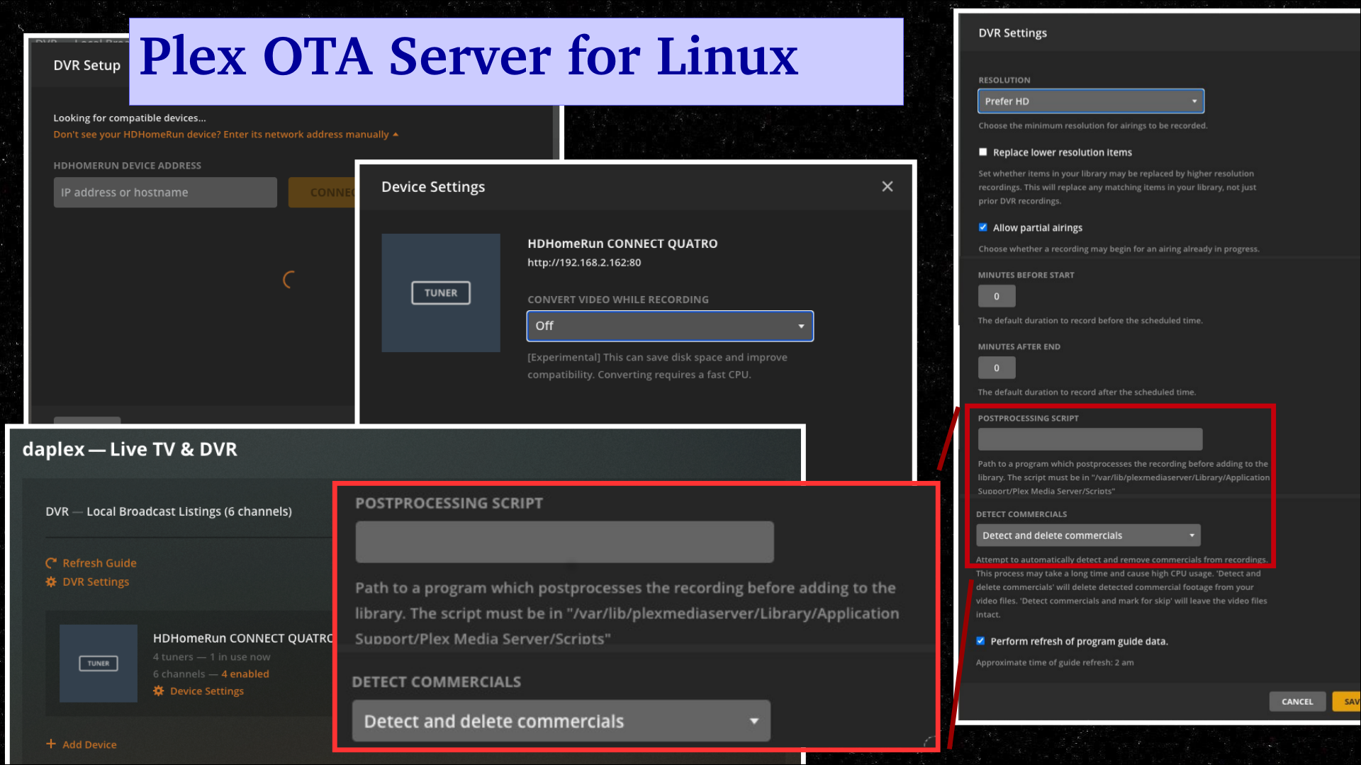Click the Cancel button in DVR Settings
1361x765 pixels.
[x=1296, y=701]
